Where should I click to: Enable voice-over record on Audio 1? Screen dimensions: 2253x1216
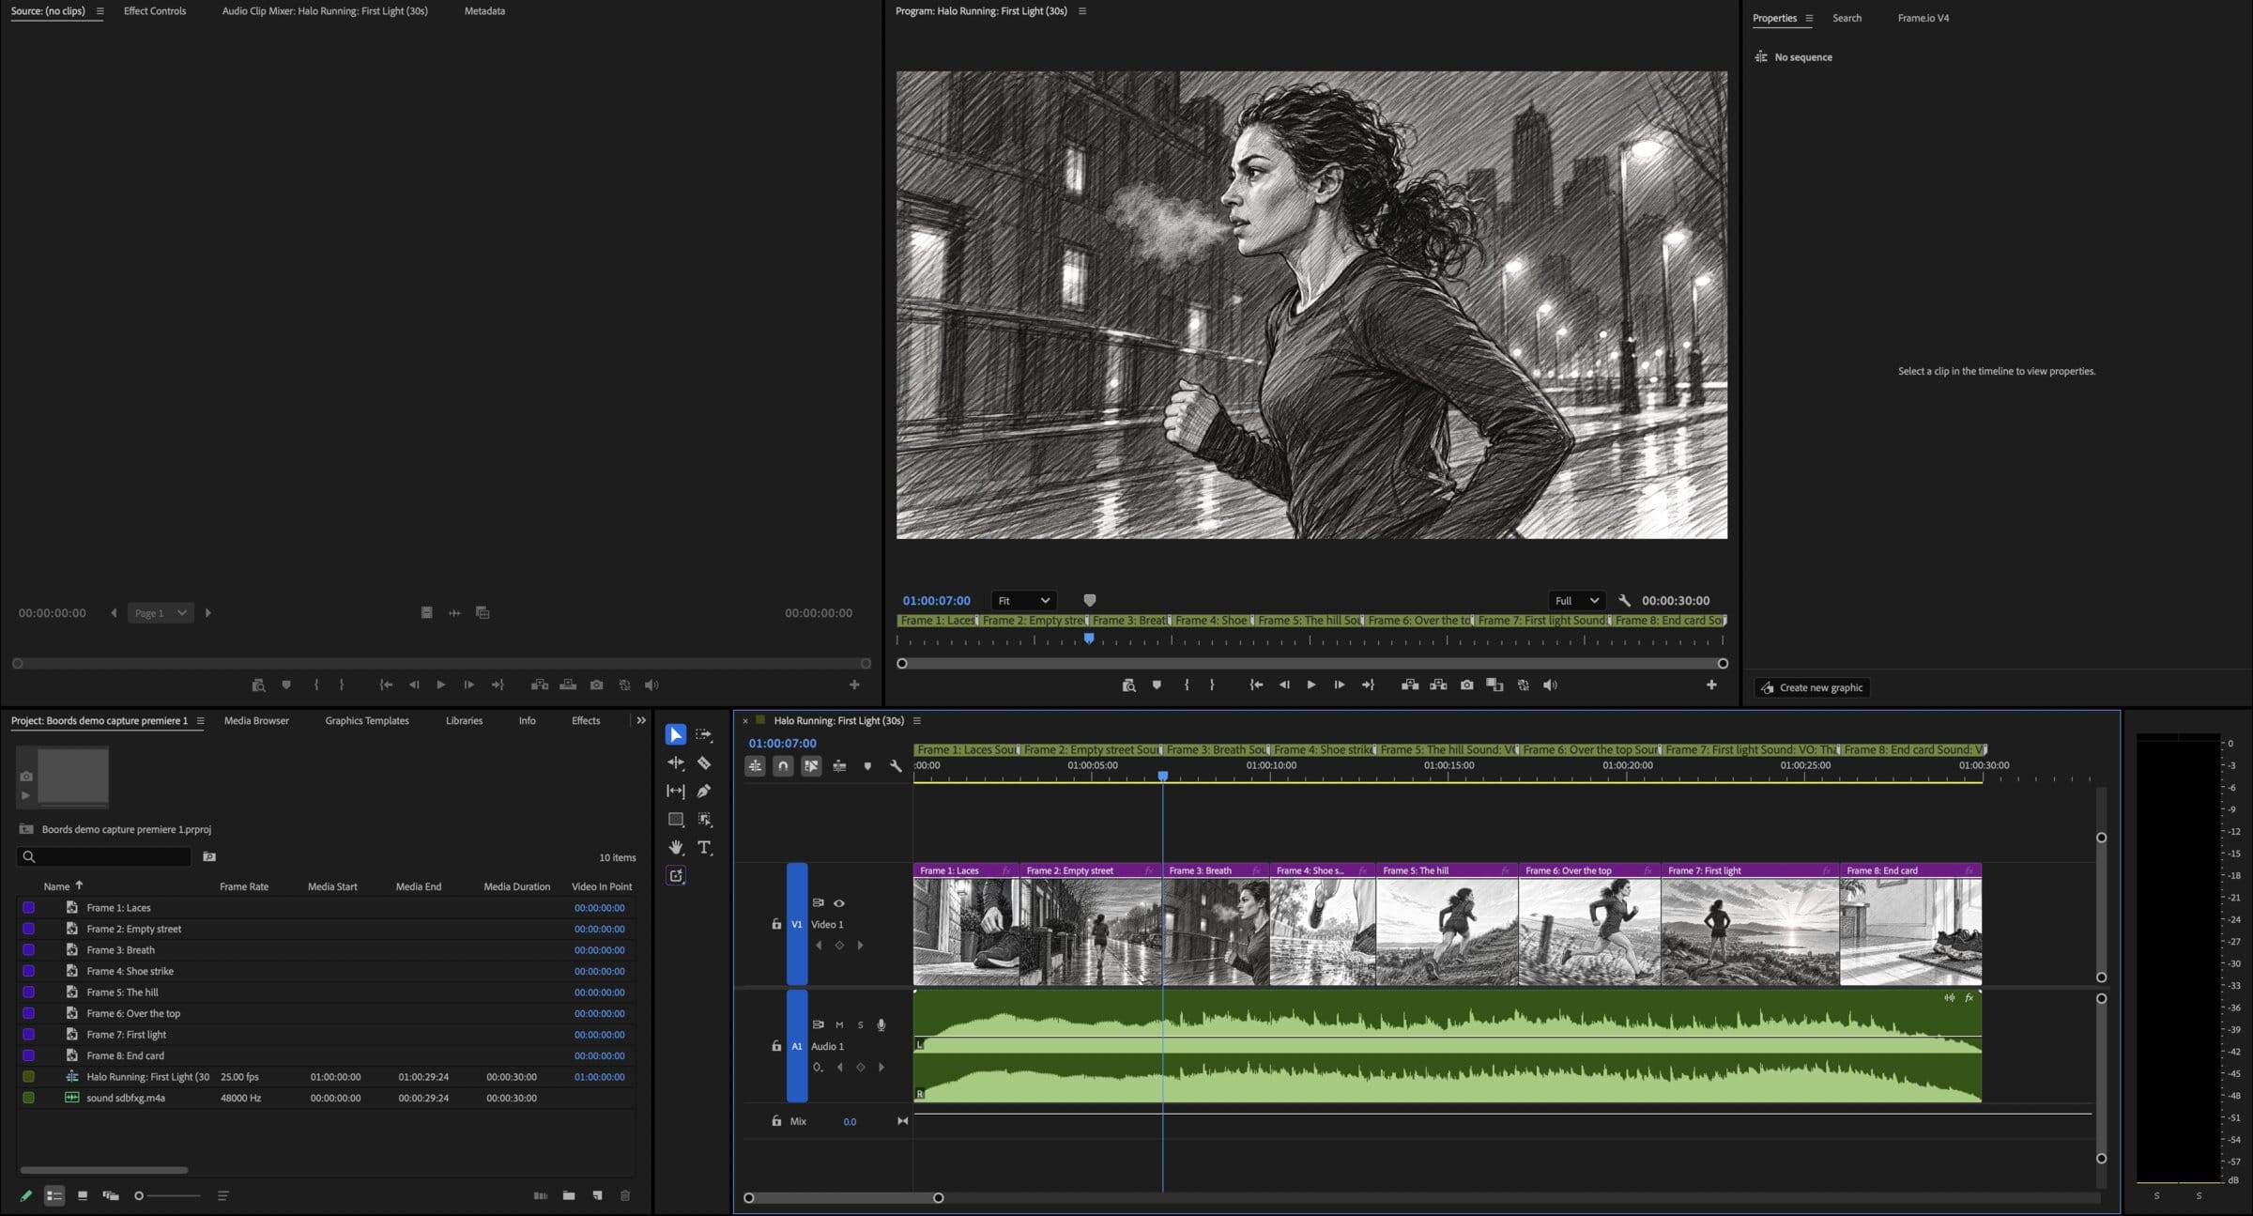[x=881, y=1024]
